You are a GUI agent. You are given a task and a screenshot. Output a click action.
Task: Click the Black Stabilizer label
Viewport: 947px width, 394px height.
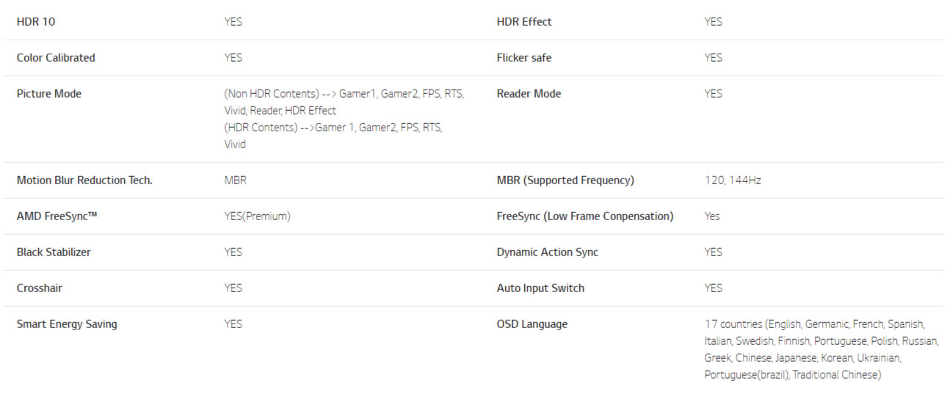click(54, 252)
